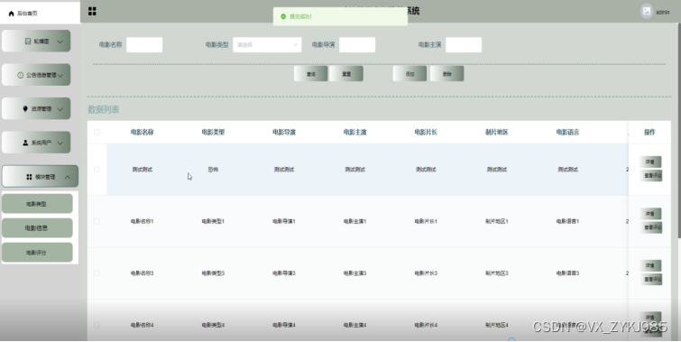Click the 添加 add button
This screenshot has width=681, height=342.
click(410, 74)
